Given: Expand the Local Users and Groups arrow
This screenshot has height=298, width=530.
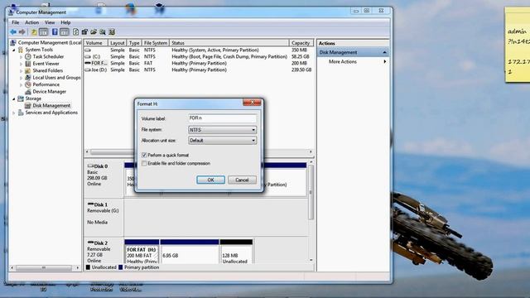Looking at the screenshot, I should (x=21, y=78).
